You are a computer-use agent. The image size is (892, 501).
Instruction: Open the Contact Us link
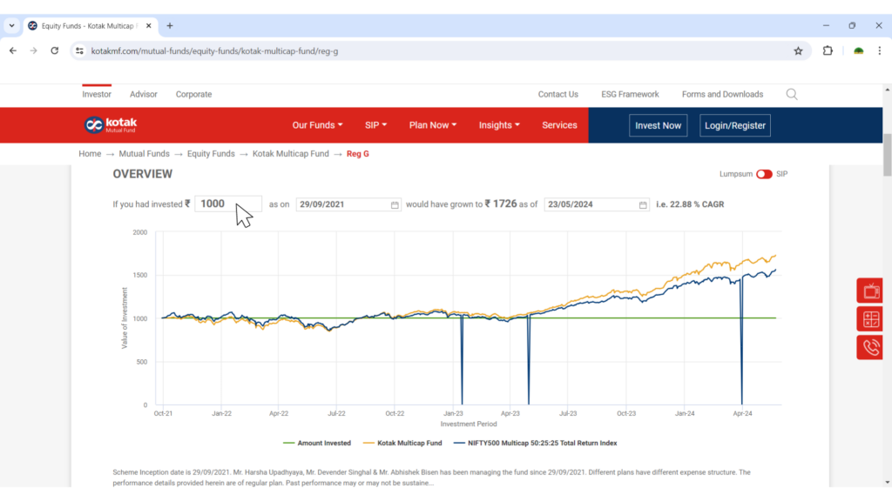(558, 94)
